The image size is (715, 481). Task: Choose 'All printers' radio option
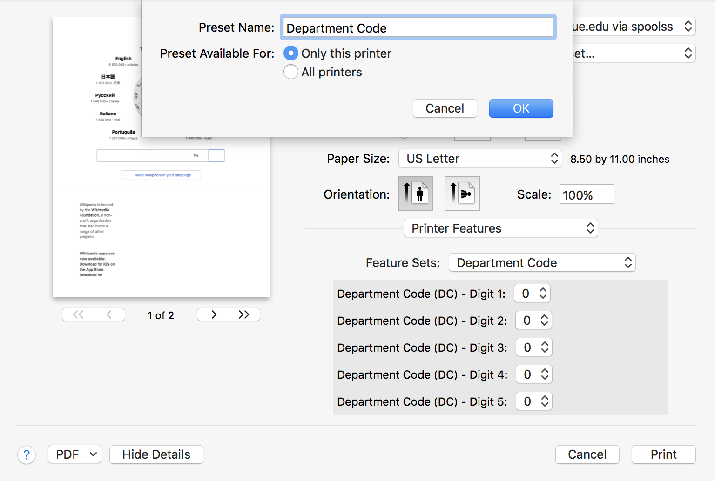point(291,72)
